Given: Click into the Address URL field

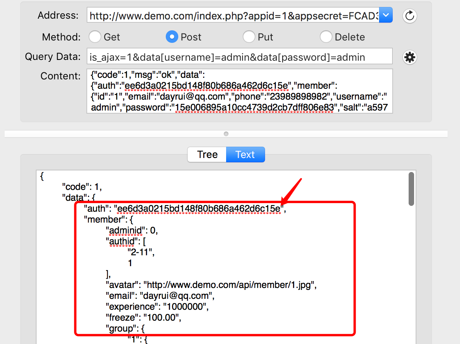Looking at the screenshot, I should tap(233, 15).
